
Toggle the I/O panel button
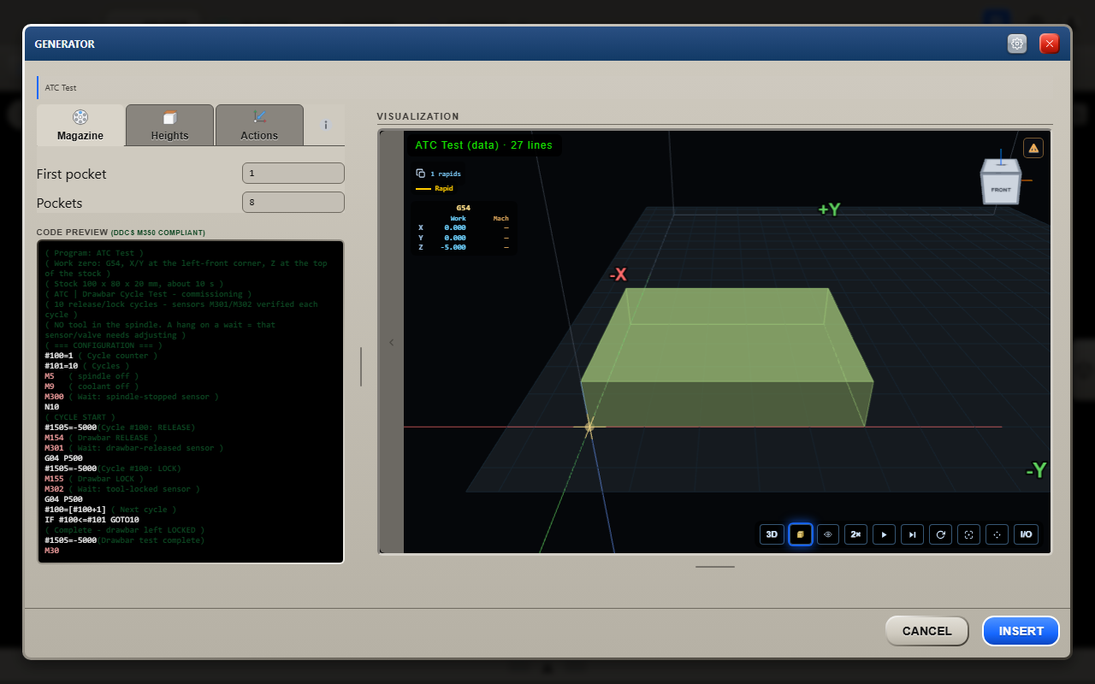(1026, 534)
